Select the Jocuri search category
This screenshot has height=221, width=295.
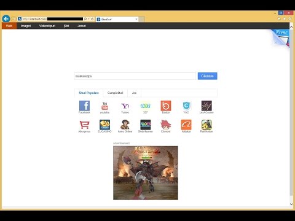[82, 26]
